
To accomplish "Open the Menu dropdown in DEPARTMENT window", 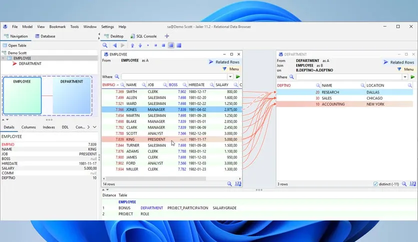I will (405, 69).
